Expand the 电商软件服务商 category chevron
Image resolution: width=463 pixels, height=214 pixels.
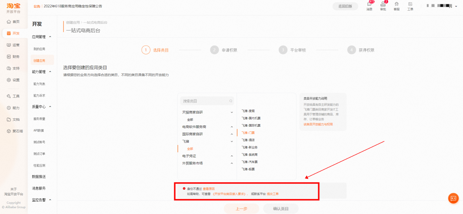point(232,127)
